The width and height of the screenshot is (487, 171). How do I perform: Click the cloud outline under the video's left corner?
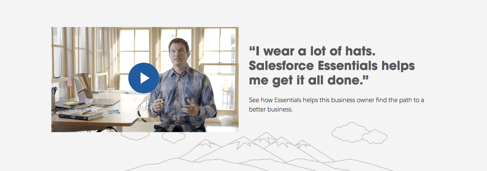click(135, 136)
